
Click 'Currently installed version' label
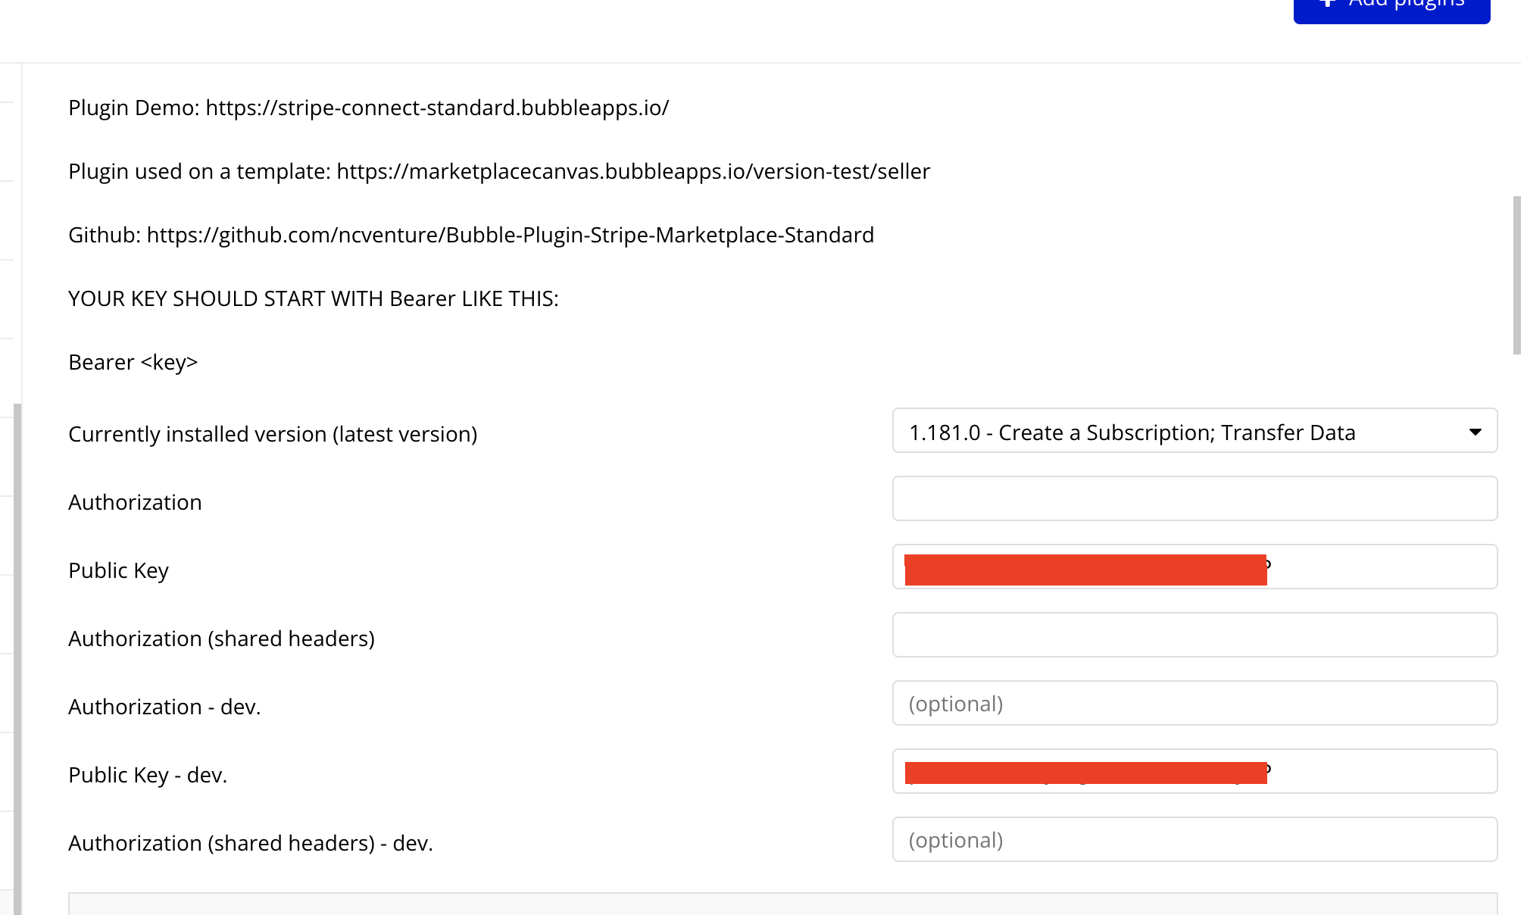click(273, 434)
